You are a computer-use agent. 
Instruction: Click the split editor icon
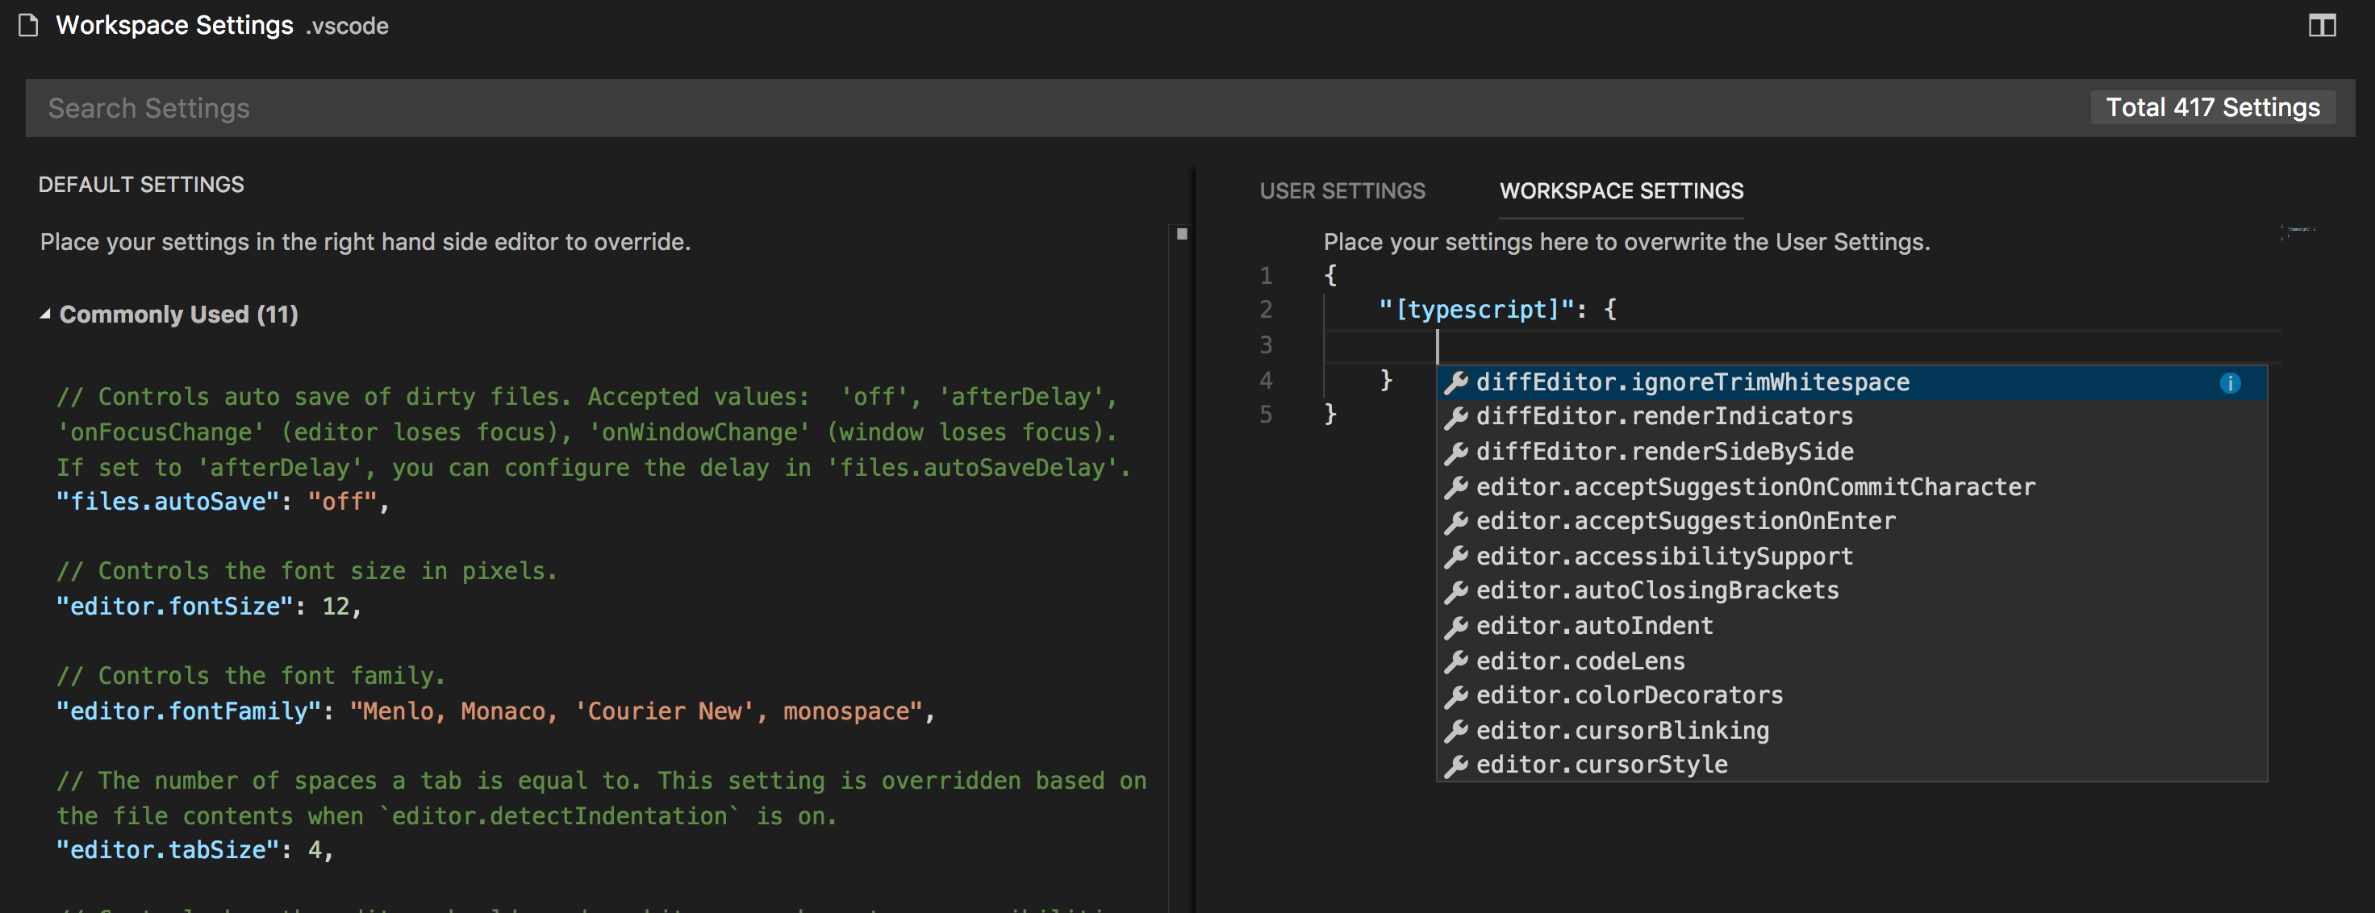pyautogui.click(x=2322, y=26)
